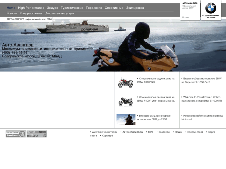The width and height of the screenshot is (226, 169).
Task: Open the service discount rider thumbnail
Action: point(126,119)
